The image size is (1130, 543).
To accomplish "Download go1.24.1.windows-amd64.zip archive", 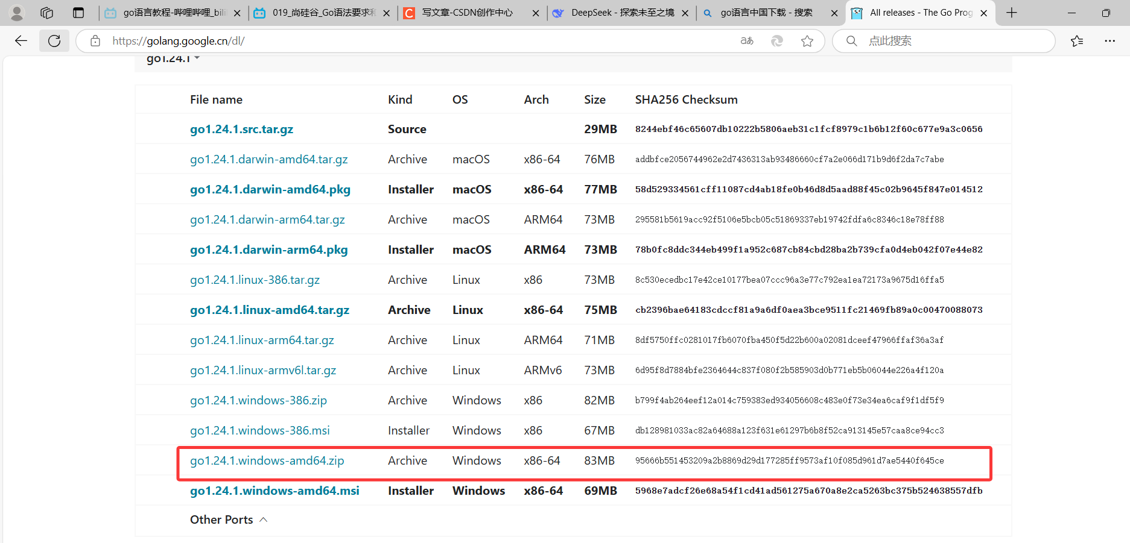I will [267, 460].
